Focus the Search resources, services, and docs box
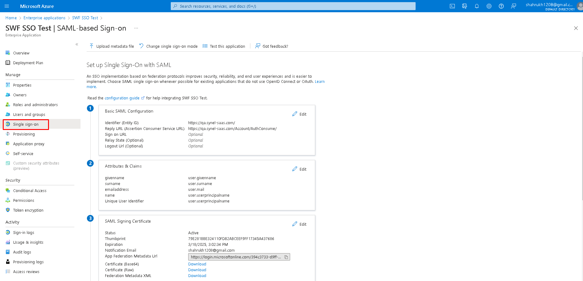 pyautogui.click(x=293, y=6)
